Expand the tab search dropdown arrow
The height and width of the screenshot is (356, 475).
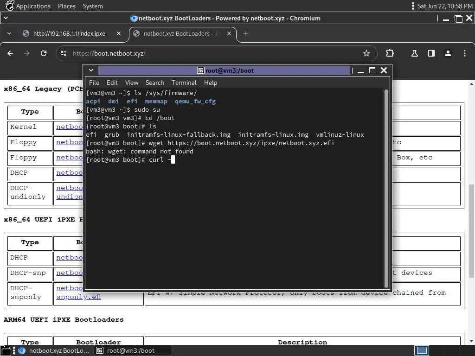pos(9,33)
